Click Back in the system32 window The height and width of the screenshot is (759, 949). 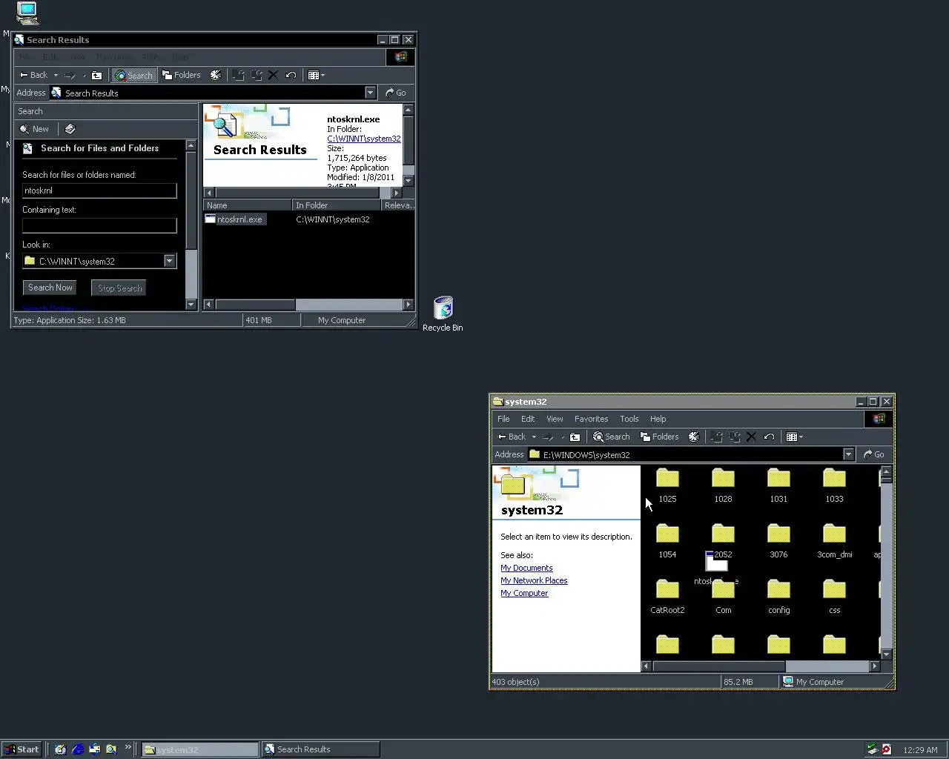pos(512,437)
